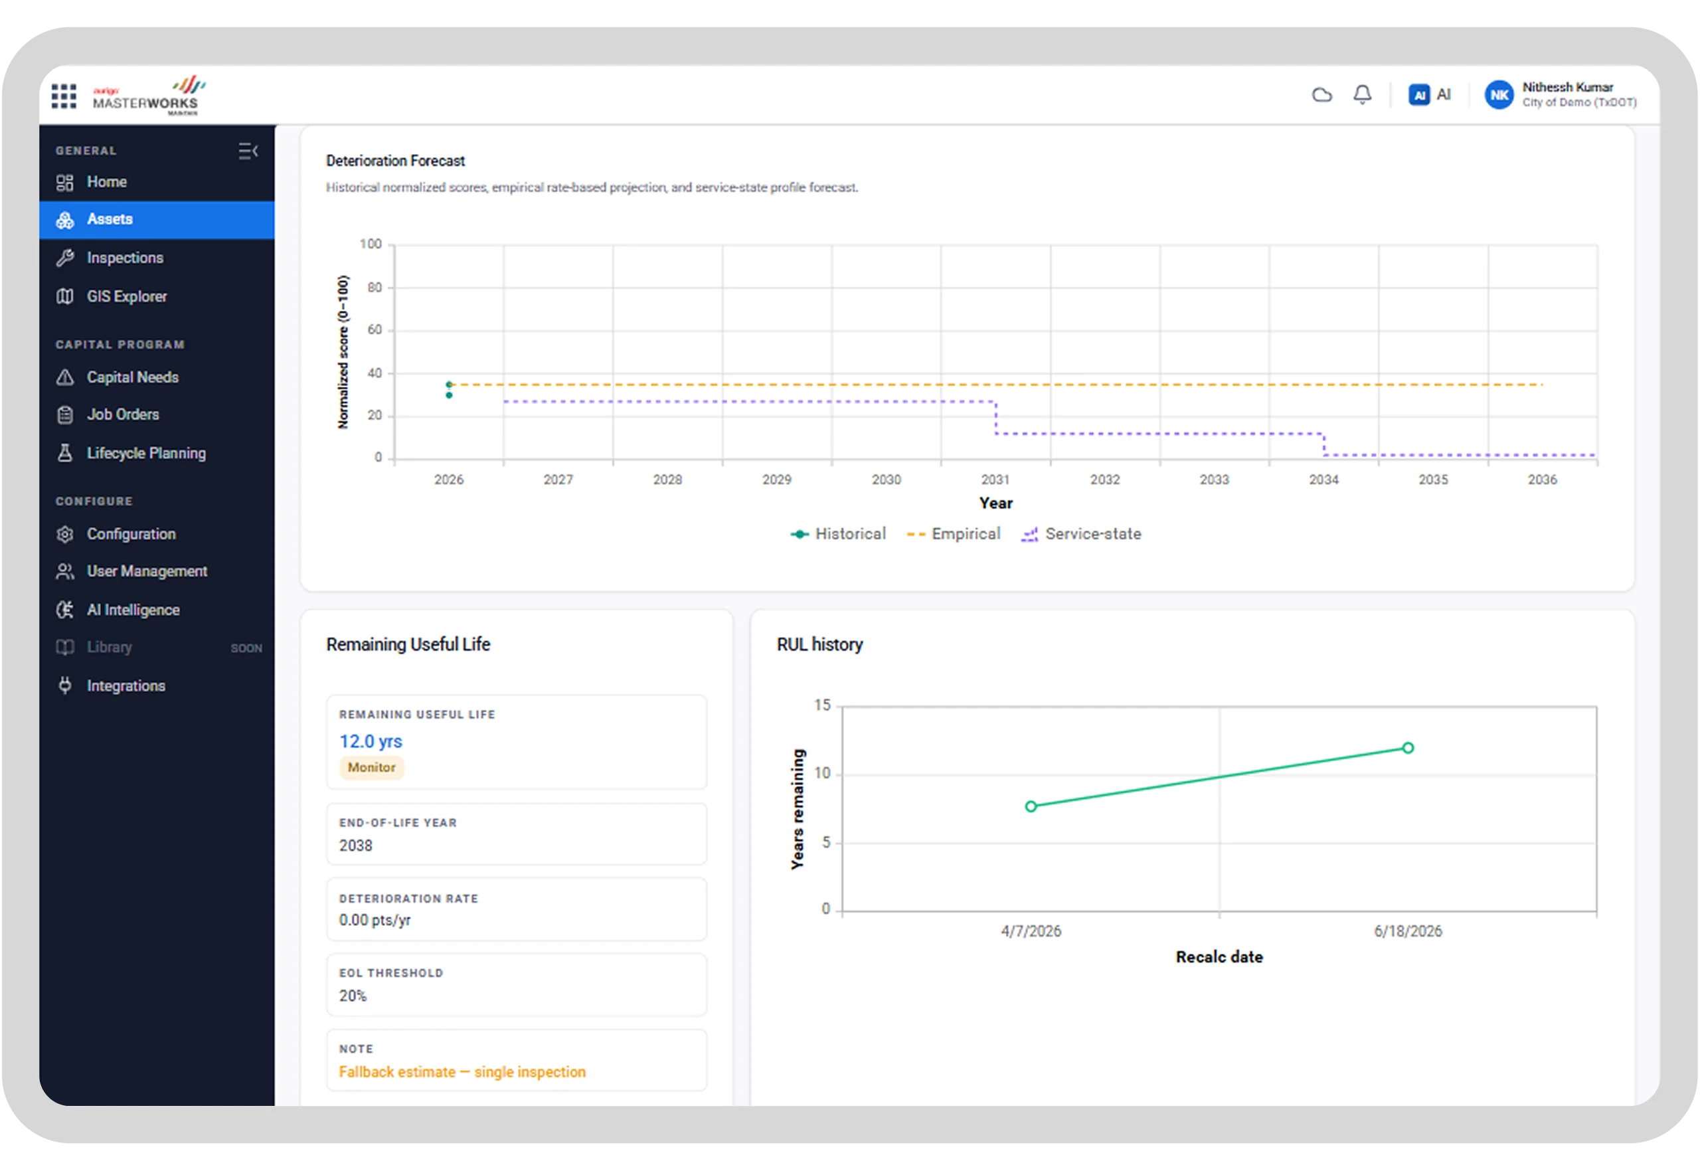
Task: Open Configuration gear item
Action: click(65, 534)
